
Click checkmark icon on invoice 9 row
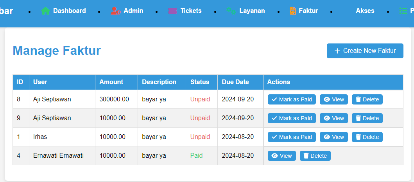(x=274, y=118)
